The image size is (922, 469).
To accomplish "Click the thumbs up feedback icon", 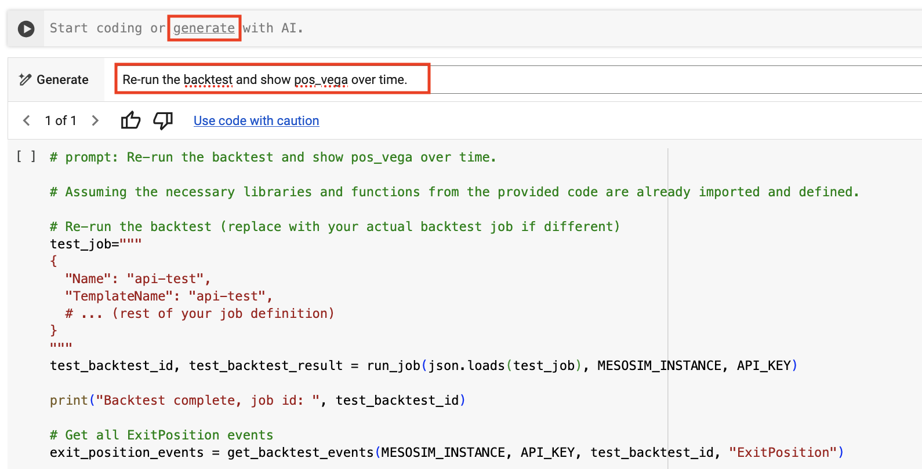I will point(130,120).
